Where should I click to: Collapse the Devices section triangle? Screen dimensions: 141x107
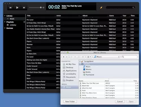(x=5, y=28)
